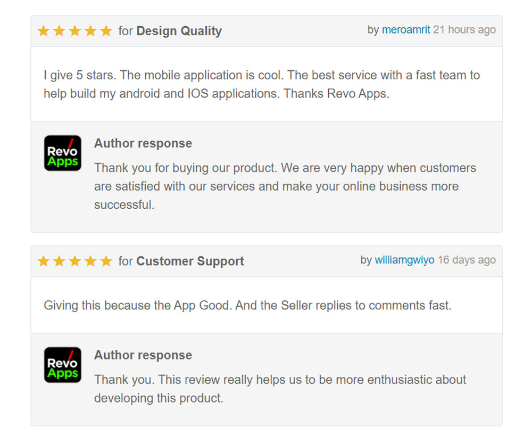The width and height of the screenshot is (532, 443).
Task: Click fifth star of Customer Support rating
Action: pyautogui.click(x=106, y=261)
